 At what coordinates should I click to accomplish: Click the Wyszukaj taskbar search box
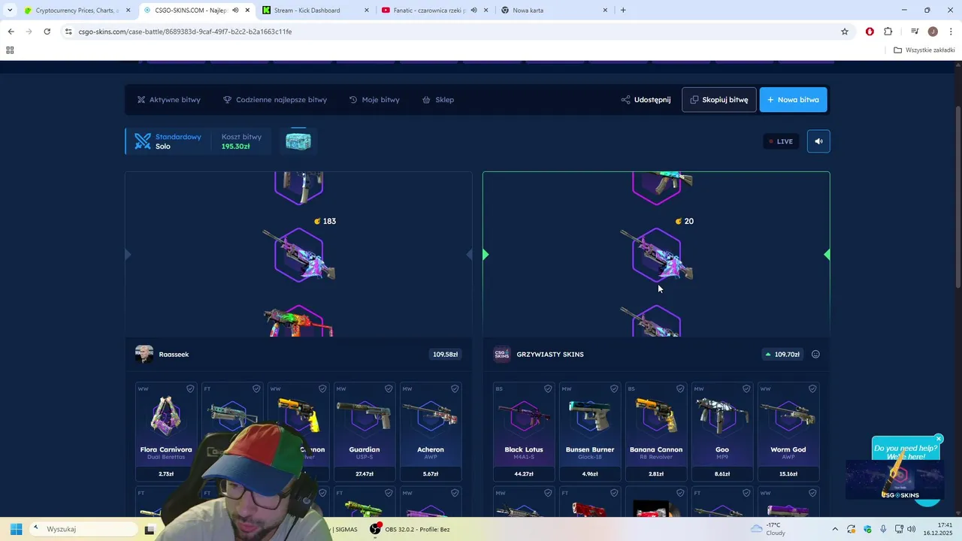click(x=83, y=529)
